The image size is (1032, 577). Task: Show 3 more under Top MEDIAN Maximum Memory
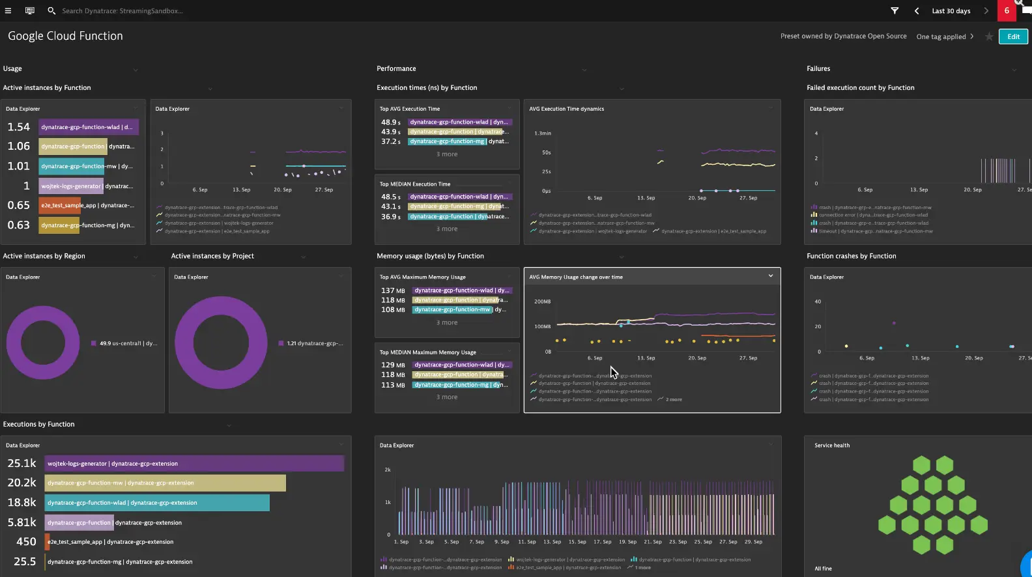point(447,397)
